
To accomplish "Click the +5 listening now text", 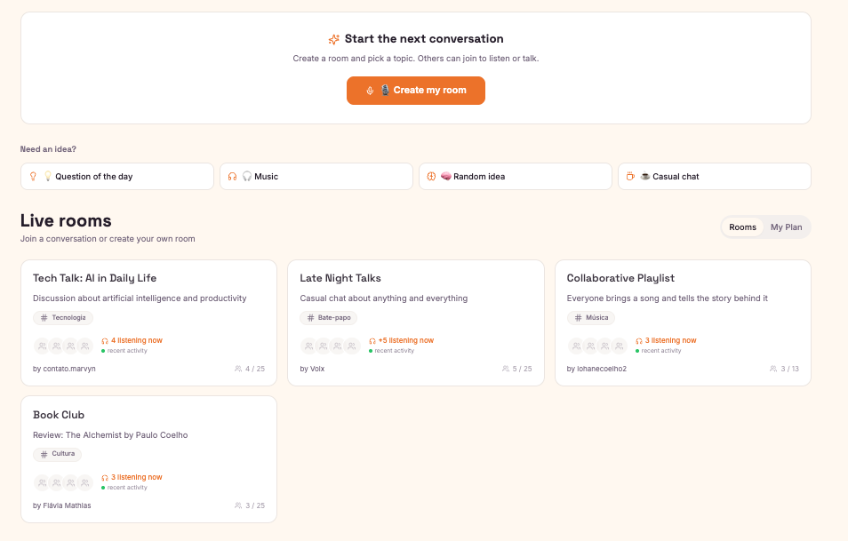I will click(405, 340).
